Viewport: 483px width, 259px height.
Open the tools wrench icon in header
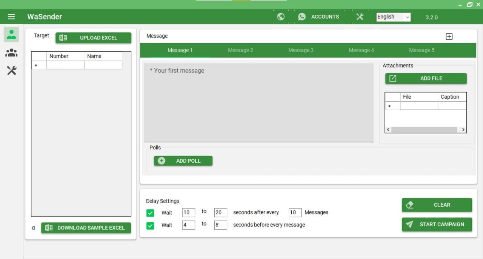pyautogui.click(x=360, y=17)
